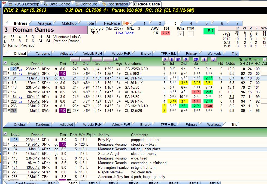Click the comment 'rallied, up for place'
This screenshot has height=184, width=267.
coord(146,149)
